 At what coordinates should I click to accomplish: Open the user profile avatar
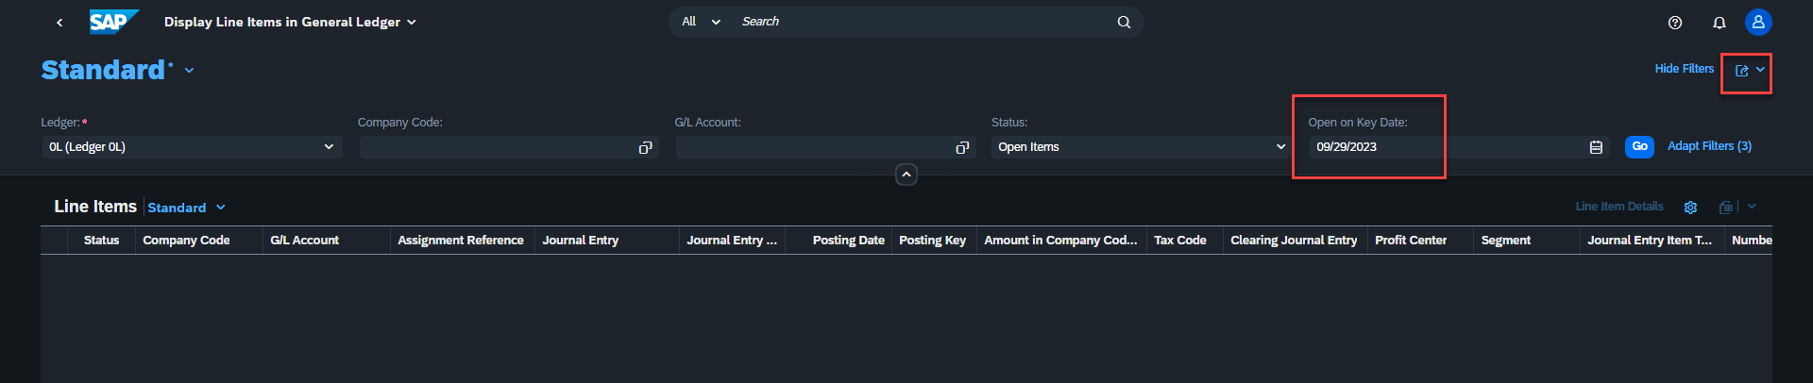pos(1758,23)
